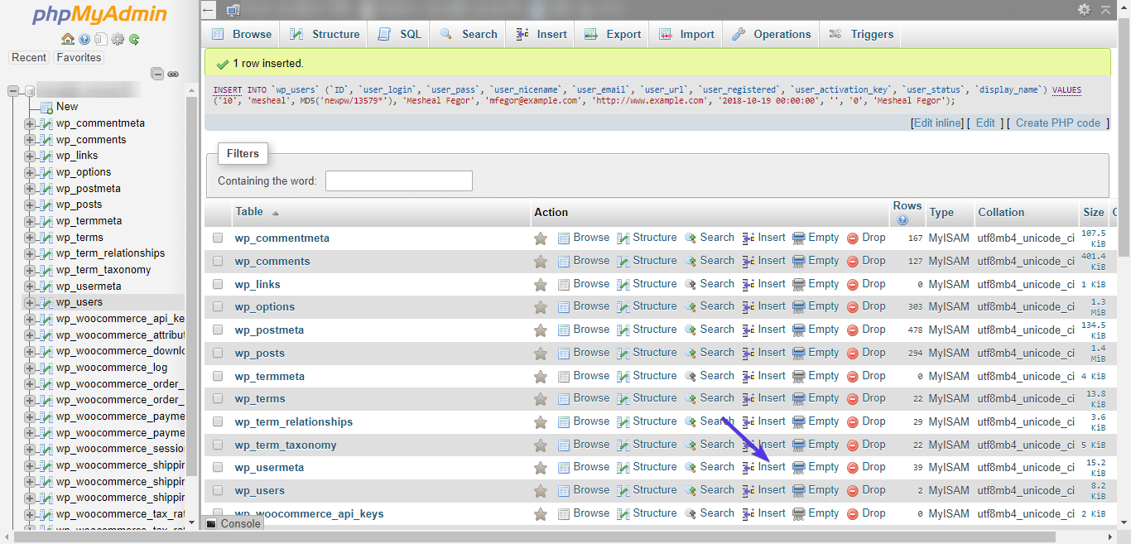Click the server icon in the title bar

(x=233, y=10)
